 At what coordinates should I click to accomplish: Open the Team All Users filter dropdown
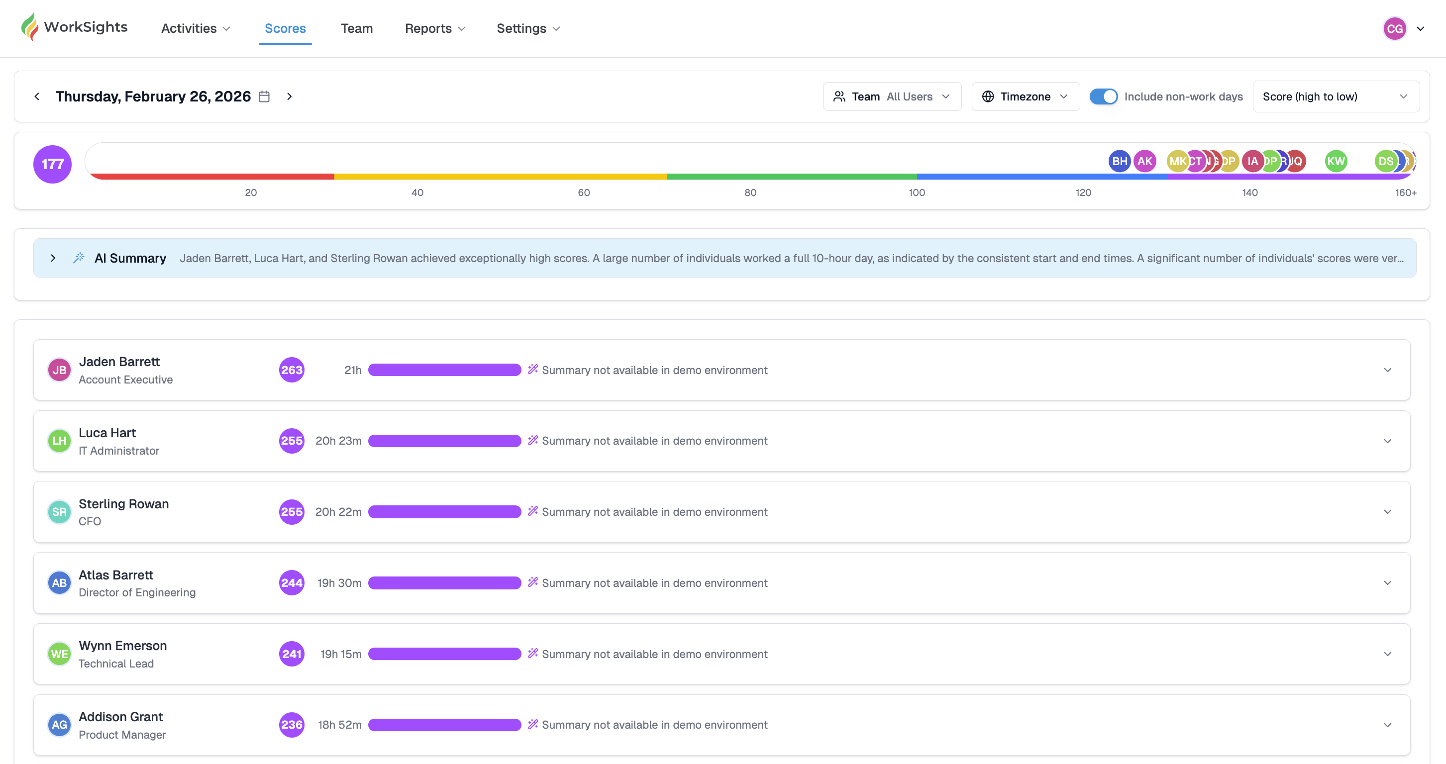point(891,96)
